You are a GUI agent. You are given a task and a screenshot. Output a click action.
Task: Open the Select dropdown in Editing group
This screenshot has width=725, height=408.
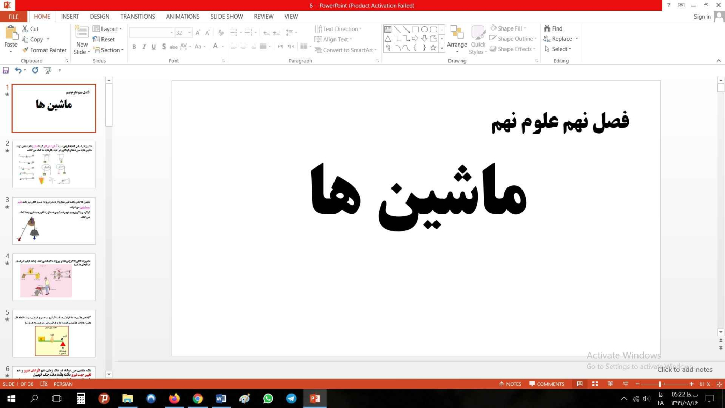coord(558,49)
